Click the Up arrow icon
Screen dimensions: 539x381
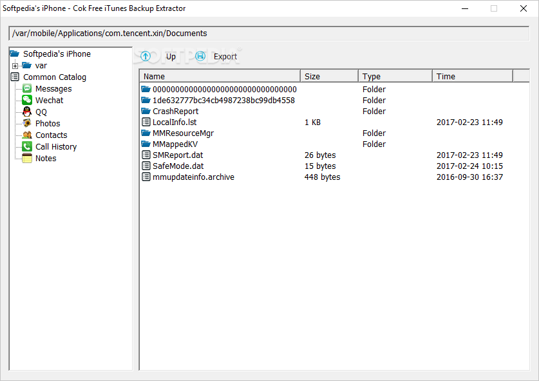146,56
